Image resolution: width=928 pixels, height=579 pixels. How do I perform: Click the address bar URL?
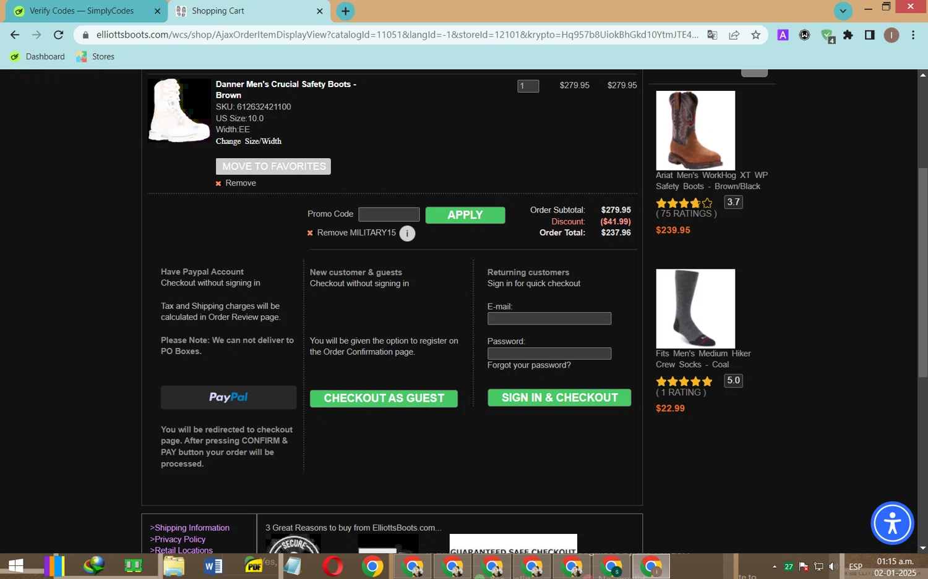[397, 35]
